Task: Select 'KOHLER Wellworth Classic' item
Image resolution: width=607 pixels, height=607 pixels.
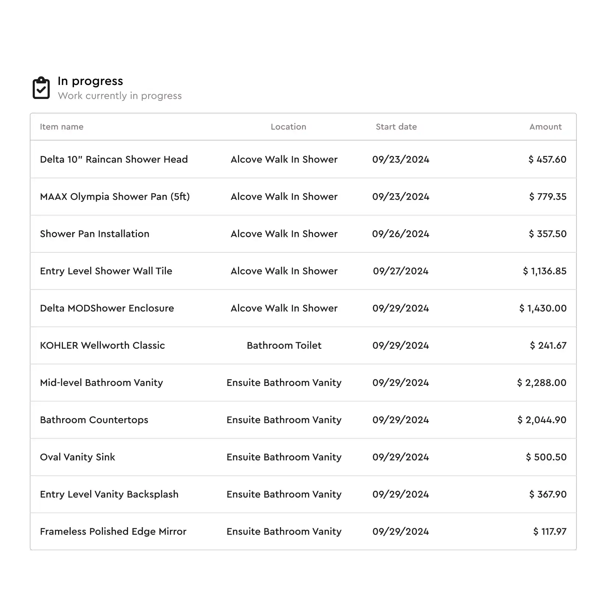Action: (x=102, y=345)
